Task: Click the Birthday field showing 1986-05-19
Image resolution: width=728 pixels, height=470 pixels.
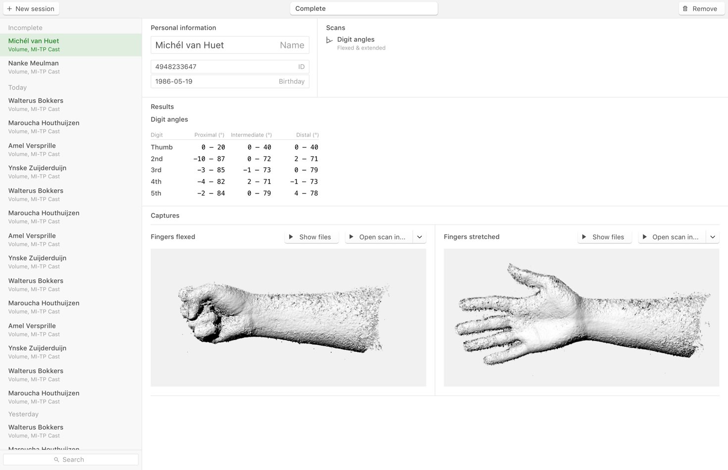Action: [230, 82]
